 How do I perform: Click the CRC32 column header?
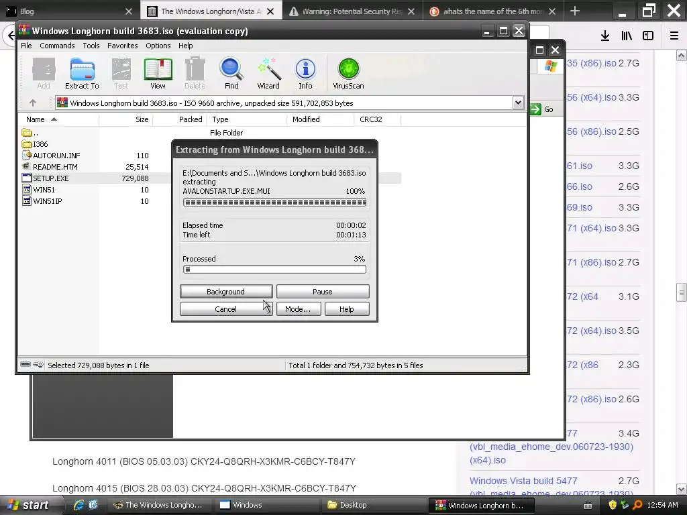377,119
